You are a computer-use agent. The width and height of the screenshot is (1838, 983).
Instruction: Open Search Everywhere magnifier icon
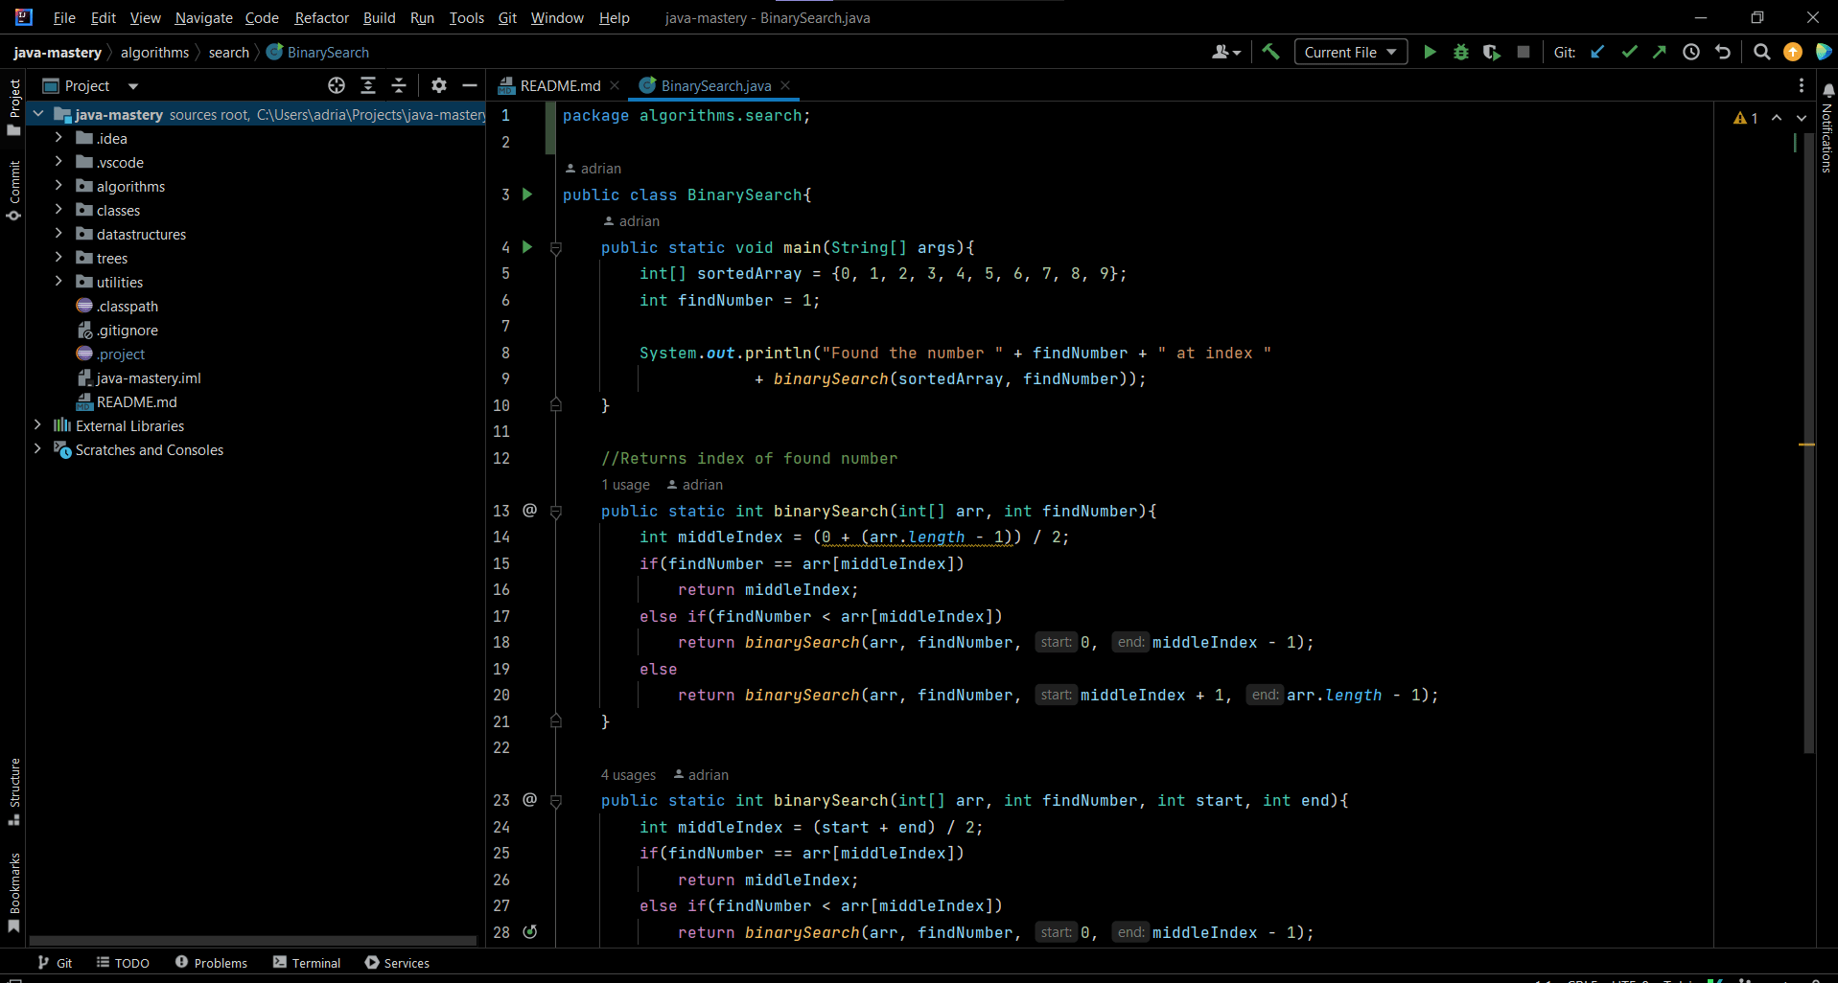(x=1761, y=52)
